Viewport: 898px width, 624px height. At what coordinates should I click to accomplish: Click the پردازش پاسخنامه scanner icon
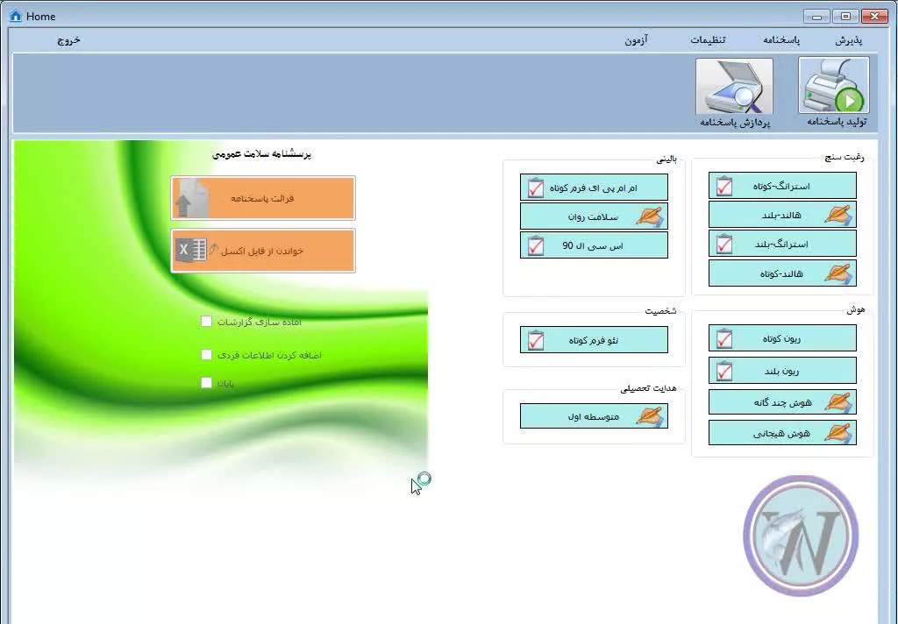(x=734, y=86)
